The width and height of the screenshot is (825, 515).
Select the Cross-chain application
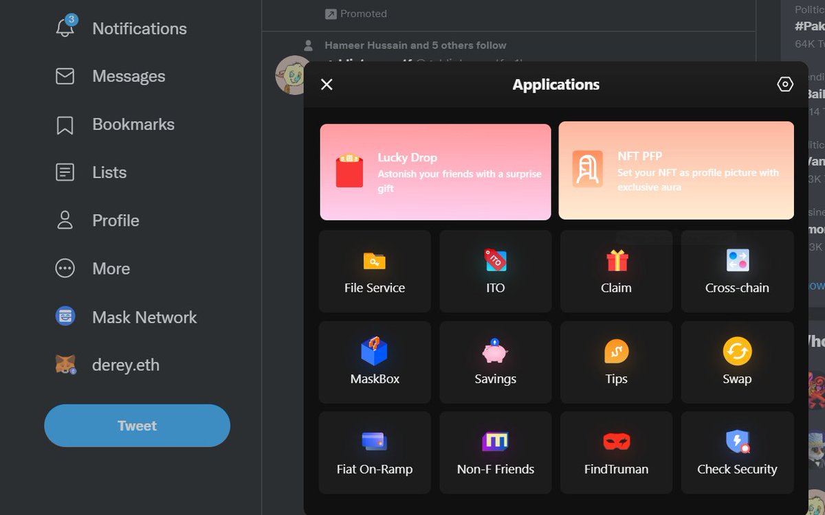click(738, 271)
